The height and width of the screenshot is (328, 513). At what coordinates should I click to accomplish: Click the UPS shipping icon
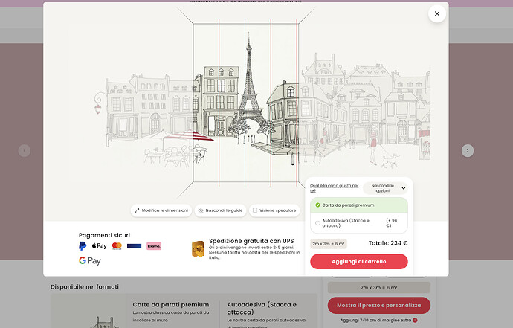tap(198, 248)
